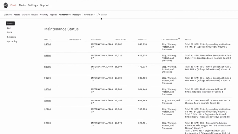This screenshot has width=238, height=134.
Task: Open vehicle 92606 link
Action: (47, 123)
